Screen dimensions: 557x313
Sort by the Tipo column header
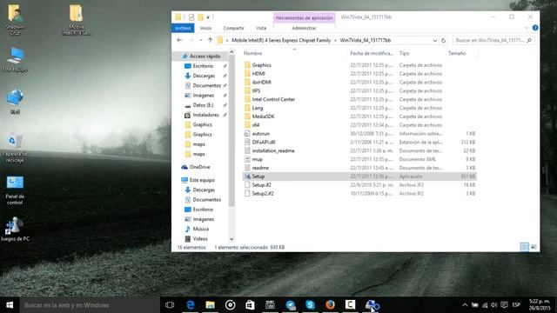(x=404, y=53)
